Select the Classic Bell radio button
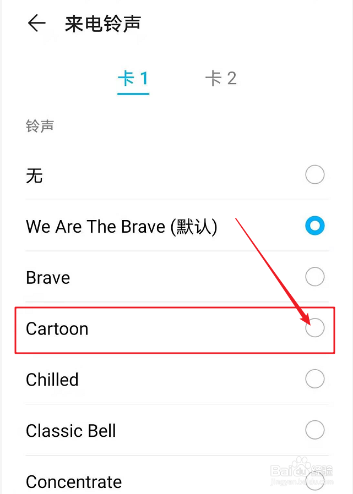 pyautogui.click(x=315, y=430)
